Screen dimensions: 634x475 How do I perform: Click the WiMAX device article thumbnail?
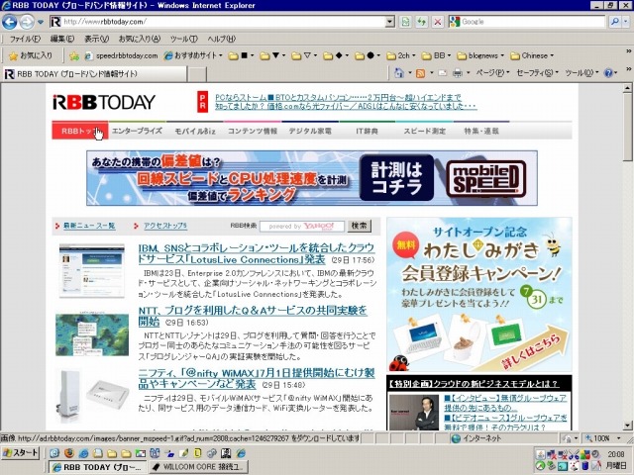click(92, 396)
